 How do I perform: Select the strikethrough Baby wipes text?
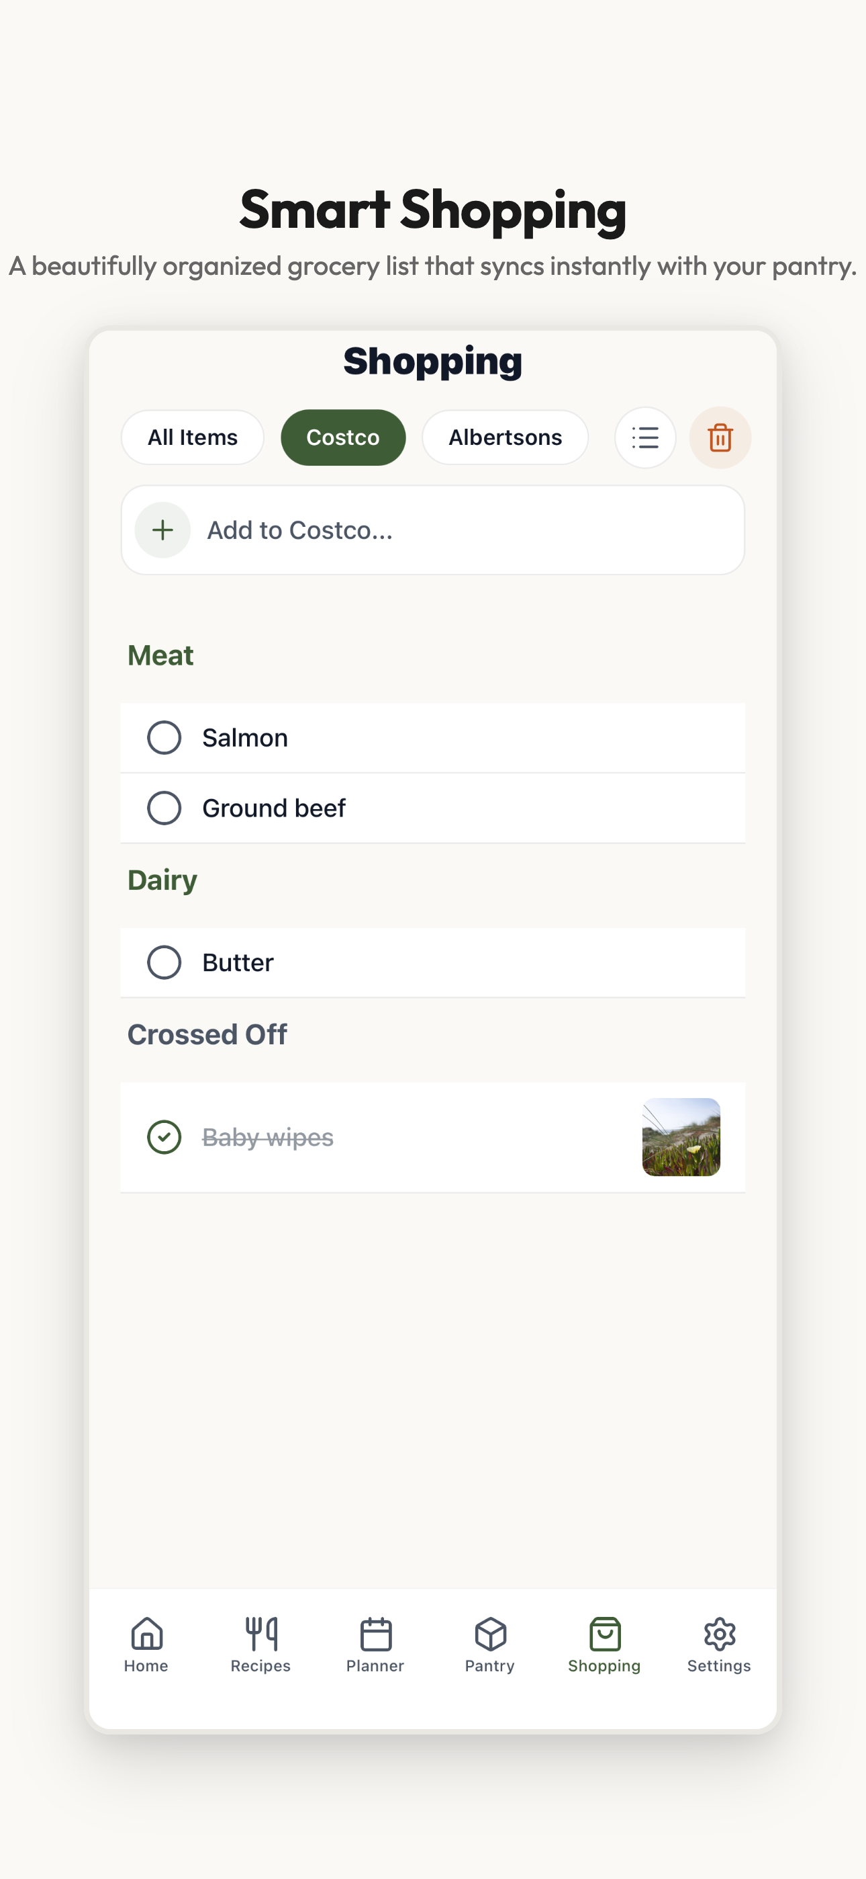point(267,1136)
